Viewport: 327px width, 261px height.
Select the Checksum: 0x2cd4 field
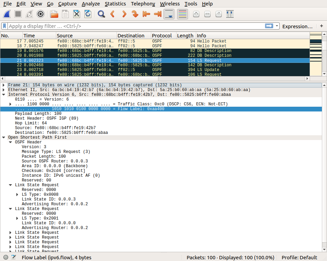[x=53, y=171]
